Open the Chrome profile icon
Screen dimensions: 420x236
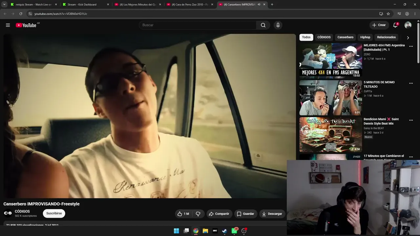point(407,14)
